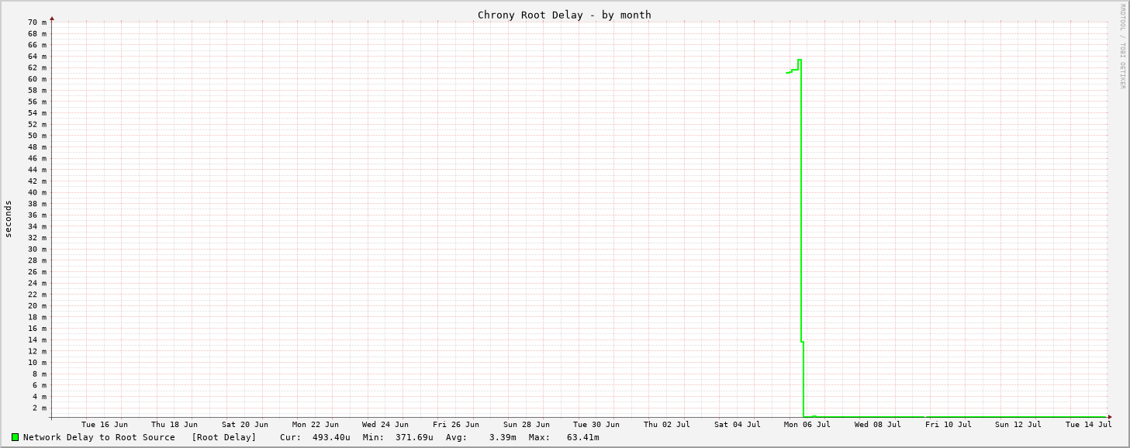
Task: Click the green line's step at 14 m
Action: (x=802, y=342)
